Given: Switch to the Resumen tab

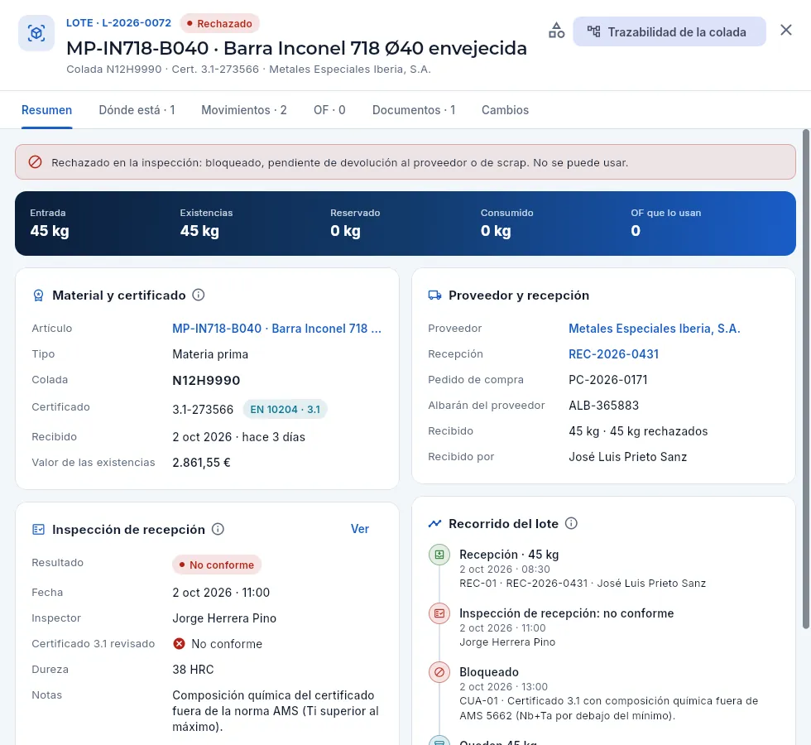Looking at the screenshot, I should pos(46,110).
